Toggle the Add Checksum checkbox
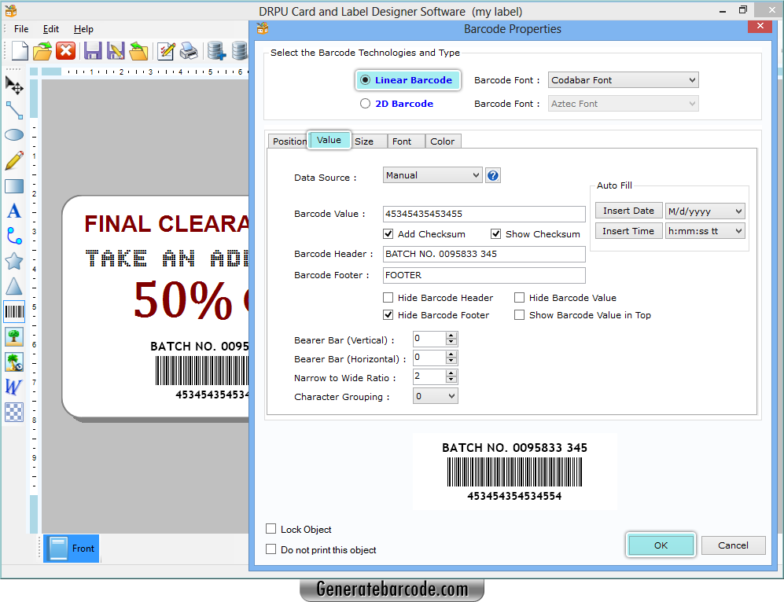The width and height of the screenshot is (784, 602). pyautogui.click(x=388, y=234)
